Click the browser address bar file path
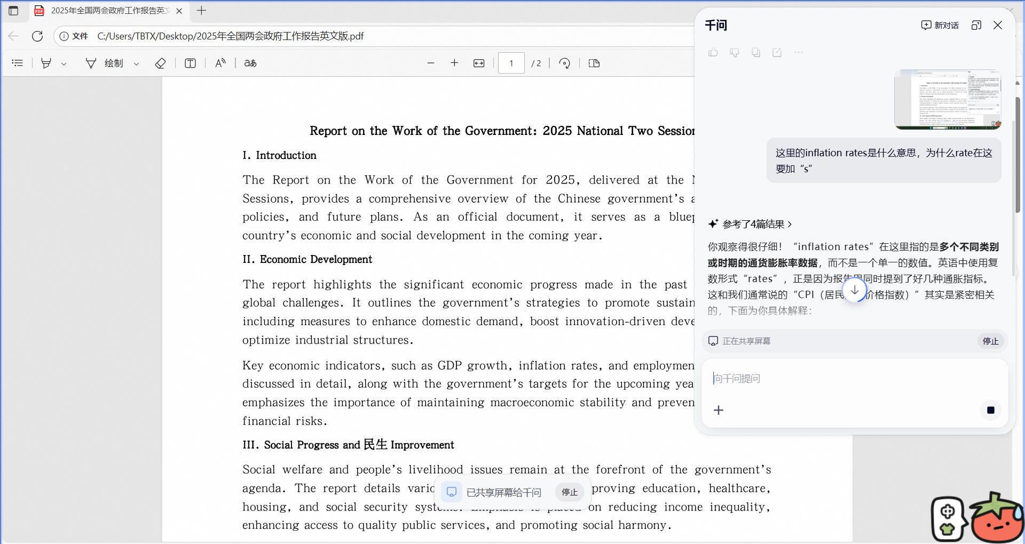 click(x=231, y=36)
